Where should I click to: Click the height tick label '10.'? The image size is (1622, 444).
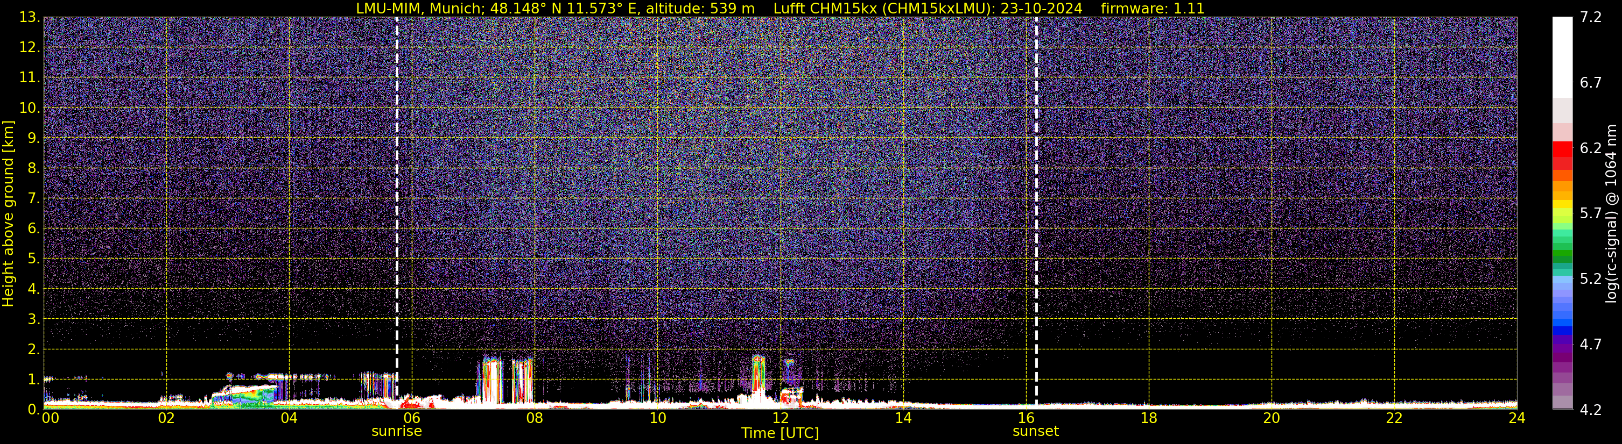coord(30,108)
